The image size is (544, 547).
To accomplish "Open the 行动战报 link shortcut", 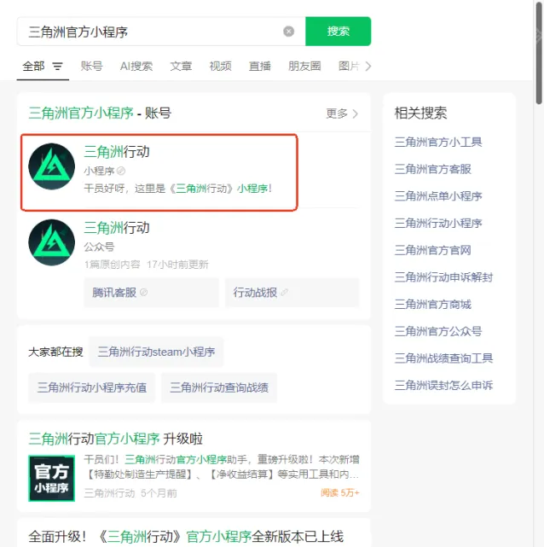I will pos(292,293).
